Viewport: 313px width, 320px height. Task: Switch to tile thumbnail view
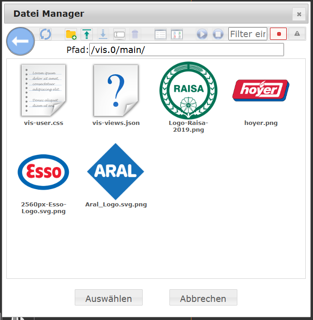point(177,34)
